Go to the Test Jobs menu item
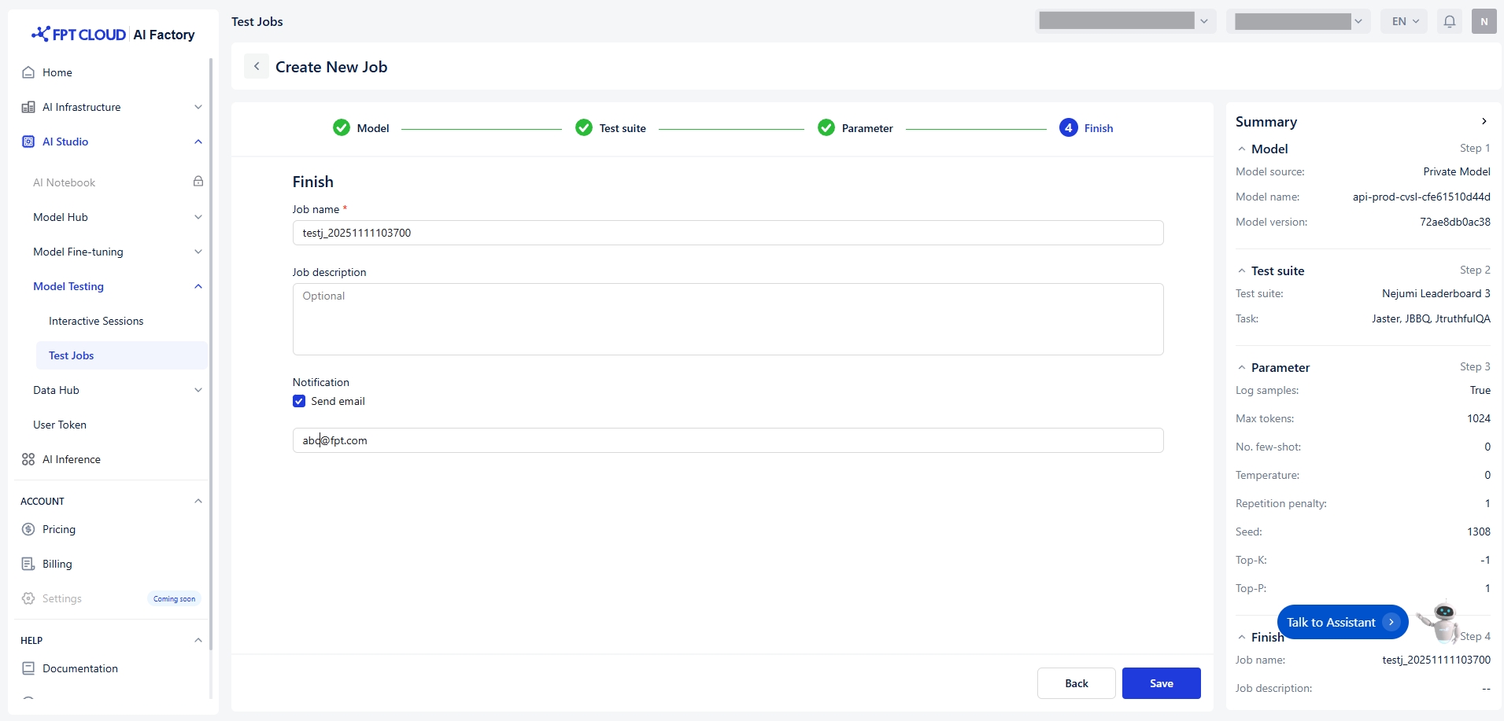1504x721 pixels. (x=71, y=355)
